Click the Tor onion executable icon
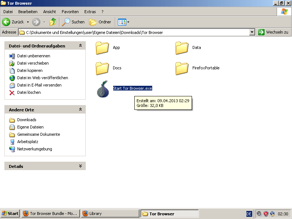 [103, 89]
